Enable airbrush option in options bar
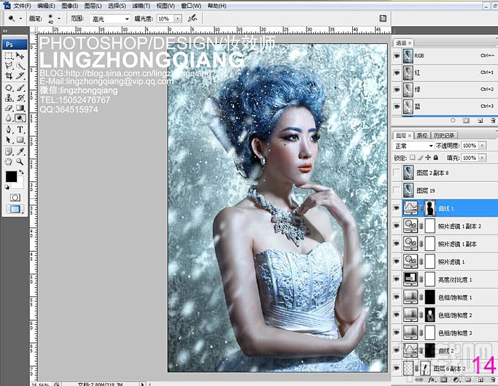 coord(192,18)
